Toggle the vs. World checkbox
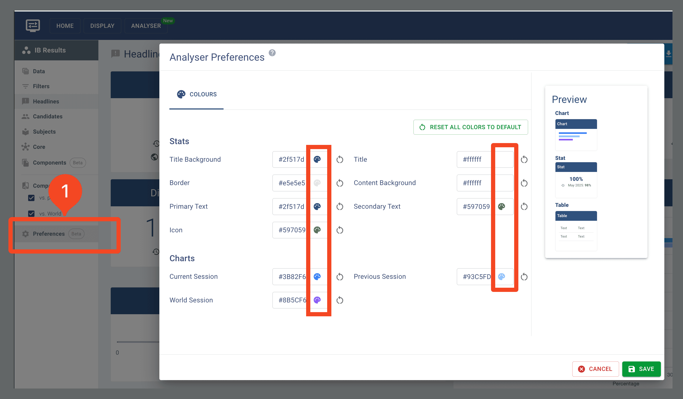 click(31, 213)
